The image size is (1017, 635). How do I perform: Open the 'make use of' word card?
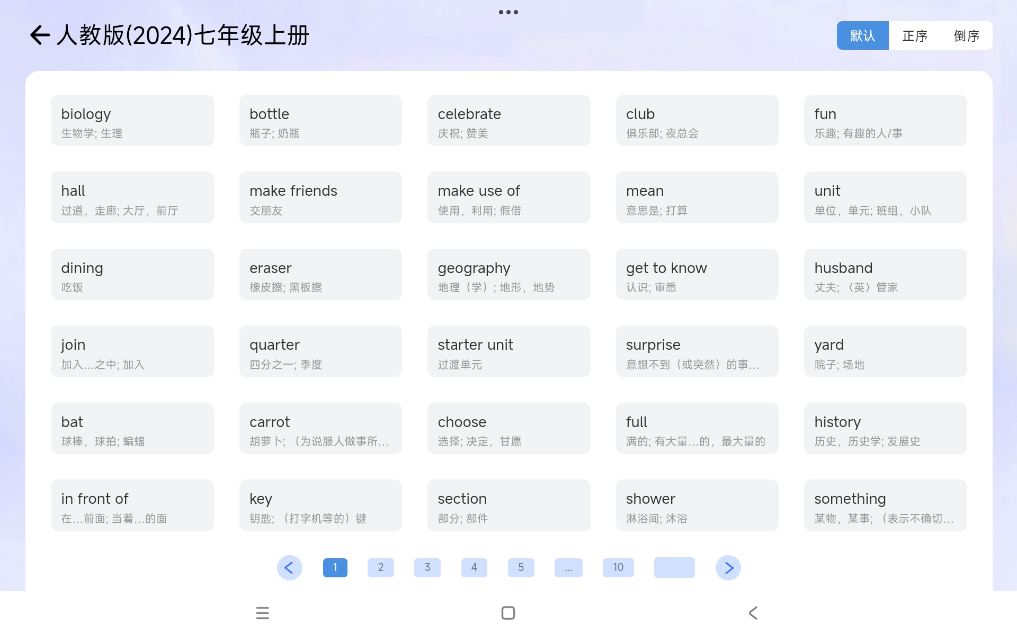click(x=508, y=197)
